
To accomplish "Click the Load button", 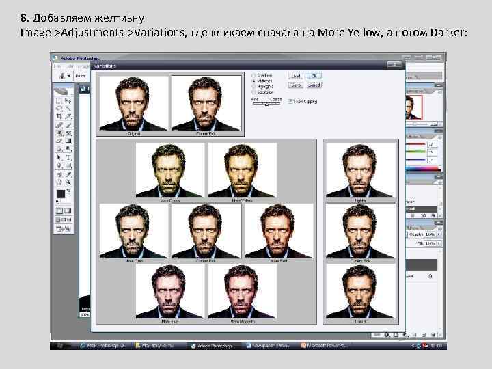I will (296, 76).
